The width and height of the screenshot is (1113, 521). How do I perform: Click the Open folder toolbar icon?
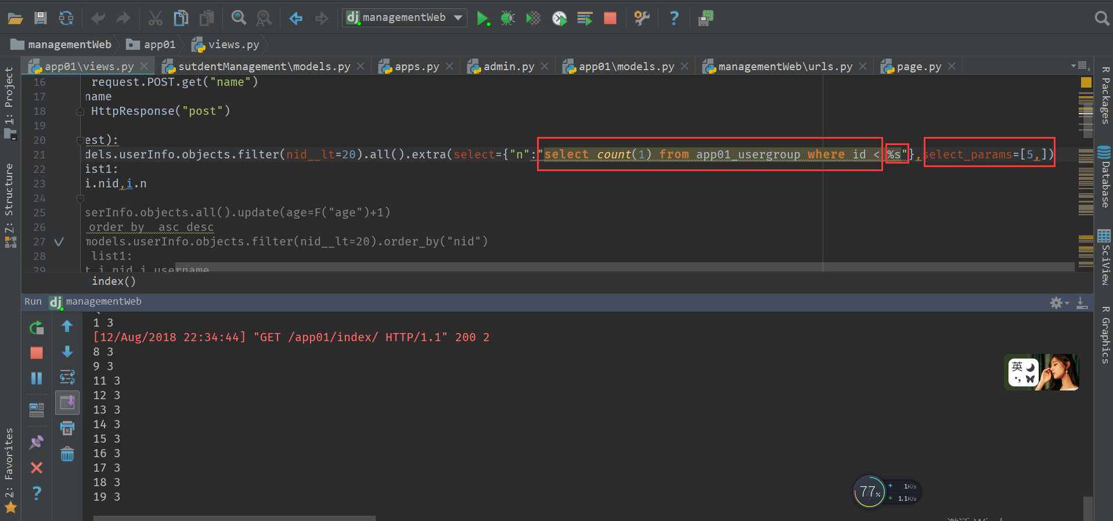coord(15,19)
